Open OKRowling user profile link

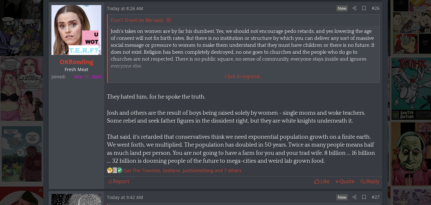[76, 62]
